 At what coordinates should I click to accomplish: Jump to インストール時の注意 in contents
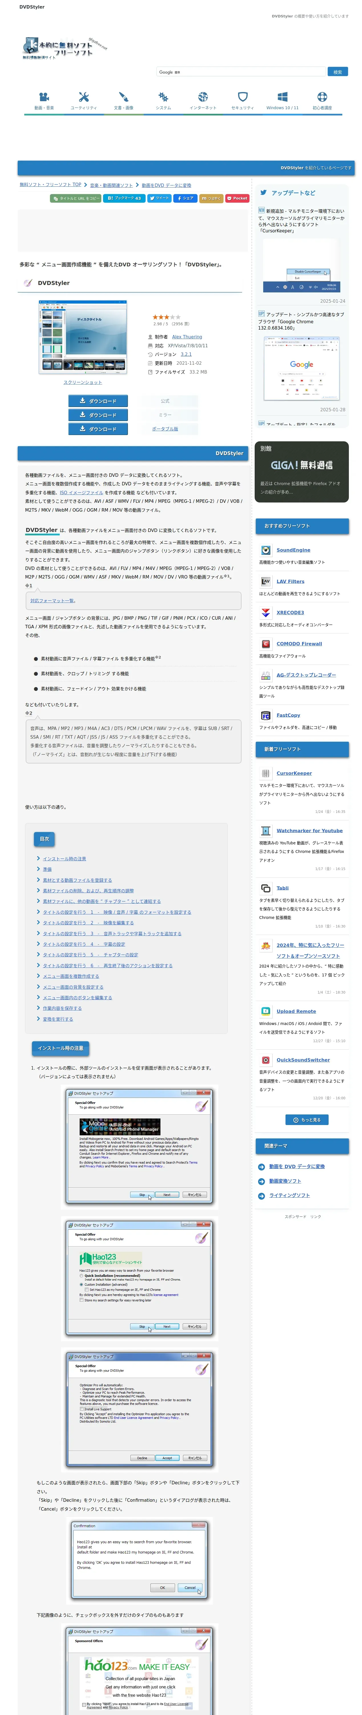click(65, 859)
